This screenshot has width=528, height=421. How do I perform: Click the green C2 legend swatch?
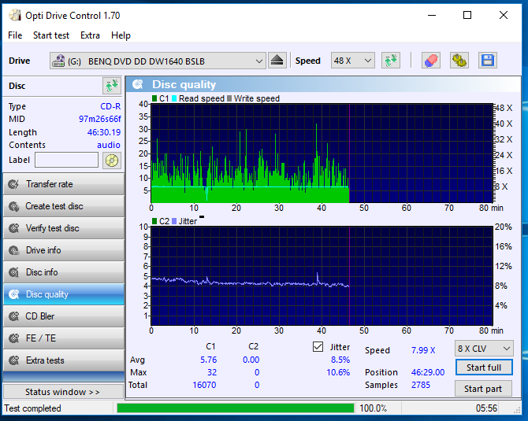pos(154,221)
